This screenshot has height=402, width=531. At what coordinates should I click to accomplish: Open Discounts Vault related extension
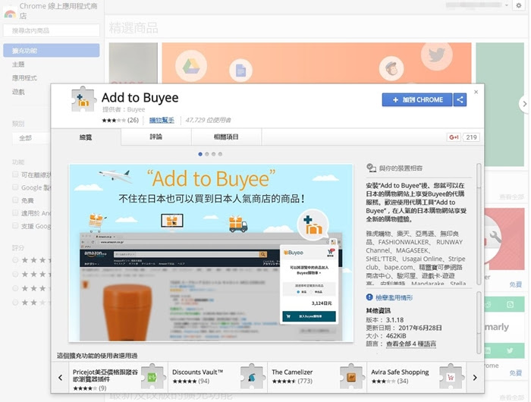coord(218,377)
